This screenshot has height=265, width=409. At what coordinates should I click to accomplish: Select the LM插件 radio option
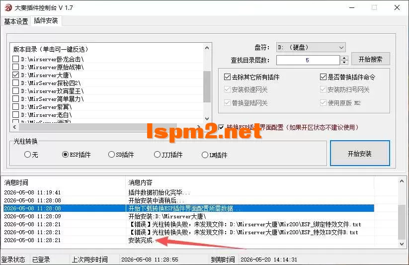point(205,155)
